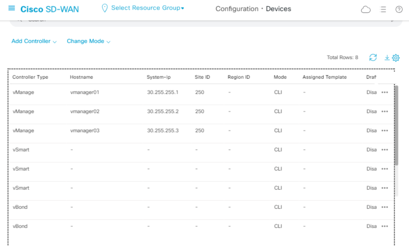Open the help question mark icon
Viewport: 409px width, 246px height.
399,10
